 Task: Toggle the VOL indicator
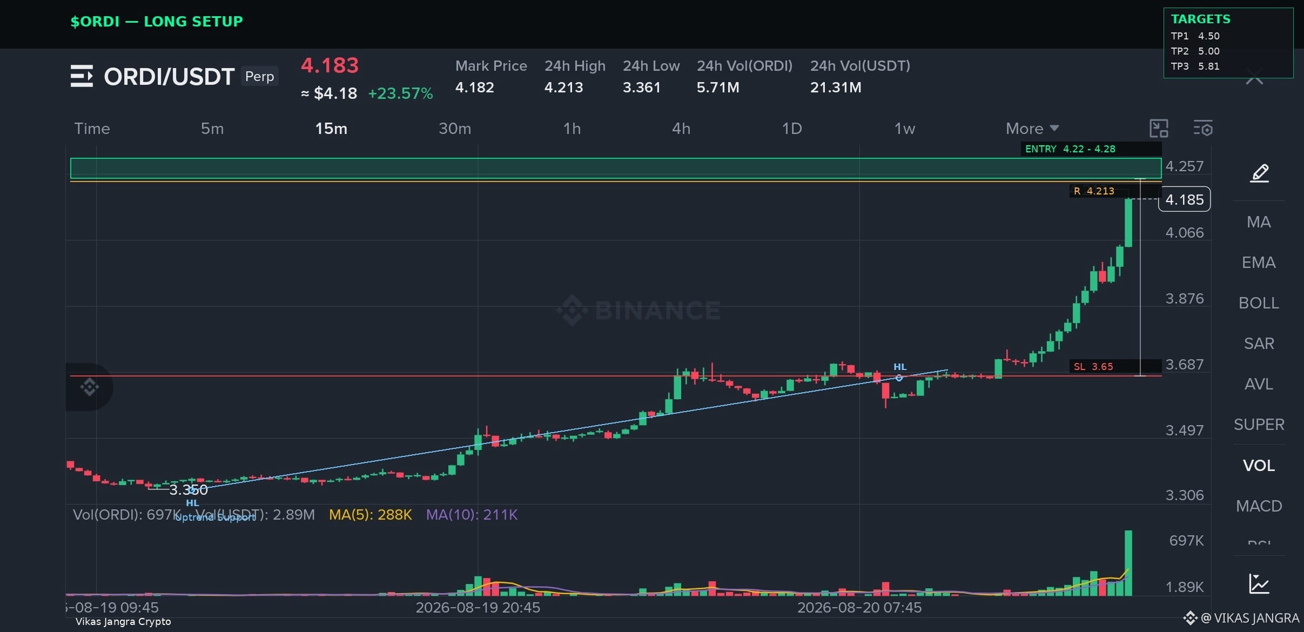(1259, 466)
